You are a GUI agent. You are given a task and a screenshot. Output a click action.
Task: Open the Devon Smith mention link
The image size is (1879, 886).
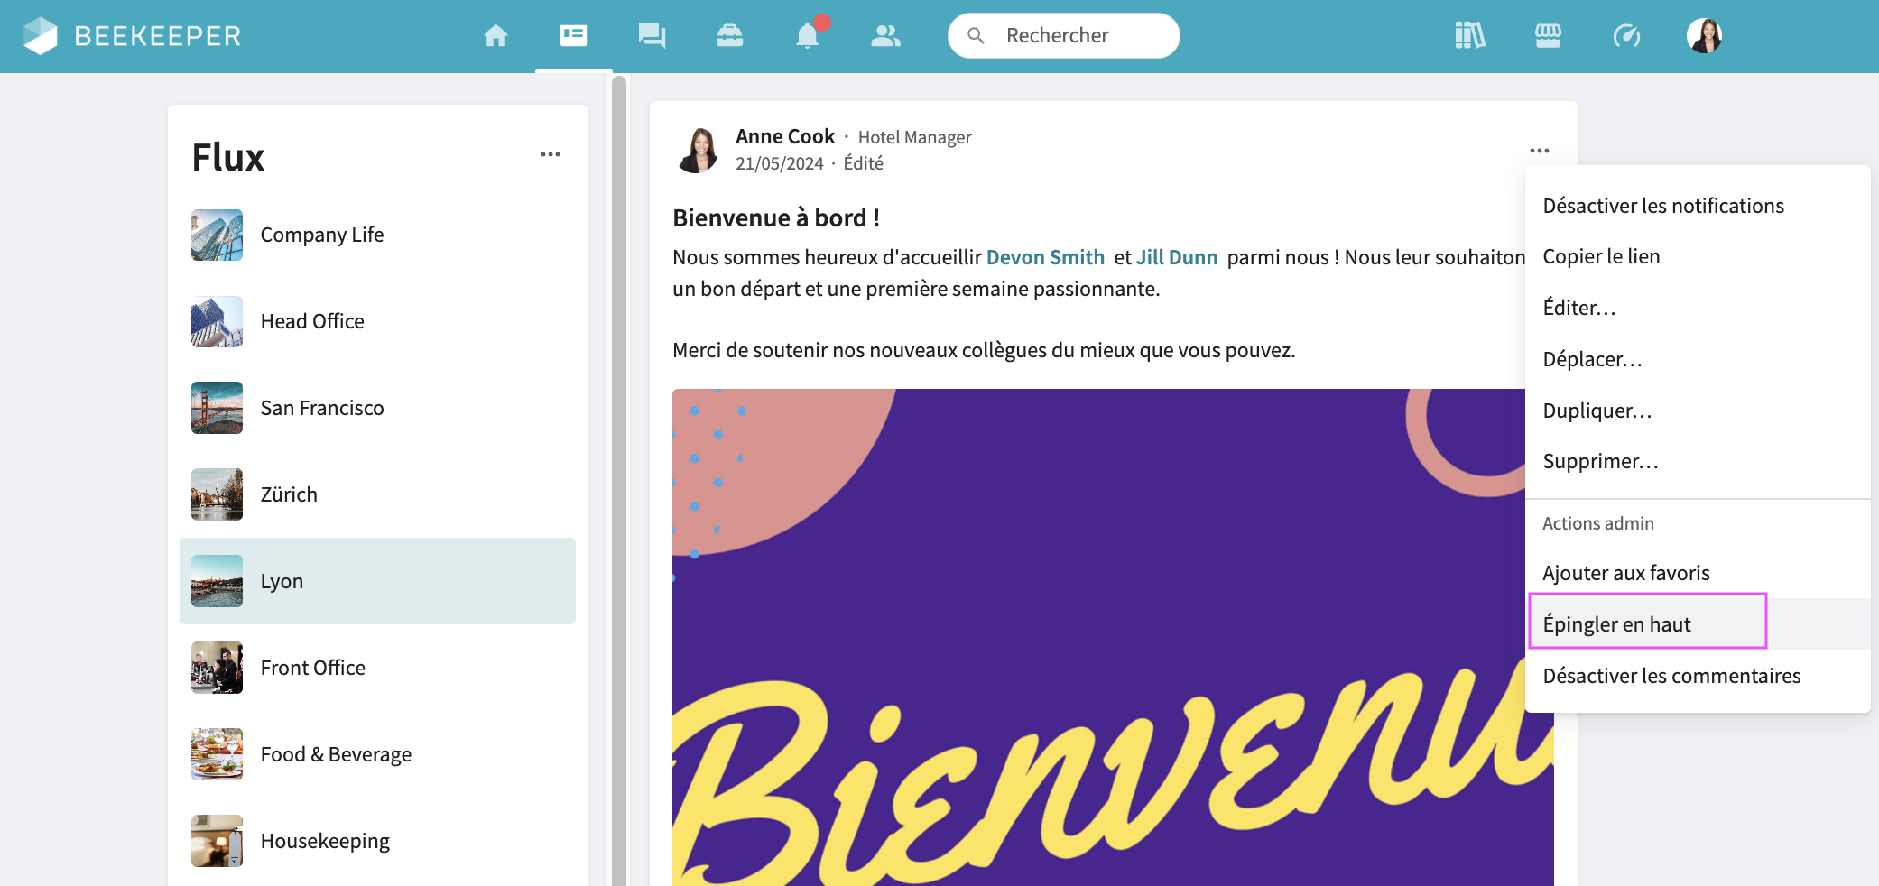tap(1045, 257)
